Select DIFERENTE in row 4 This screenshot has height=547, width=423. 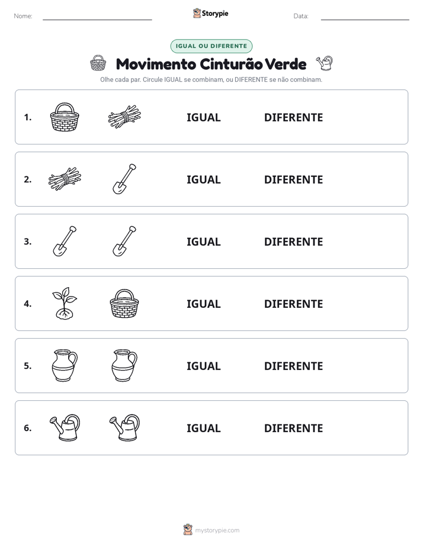point(293,304)
